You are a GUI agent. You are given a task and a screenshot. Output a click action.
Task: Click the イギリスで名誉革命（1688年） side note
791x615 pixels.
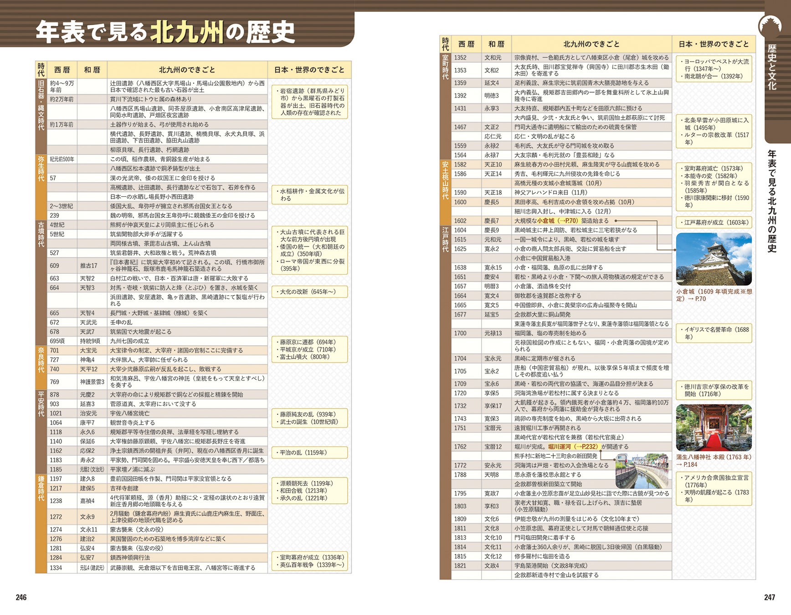click(x=714, y=333)
